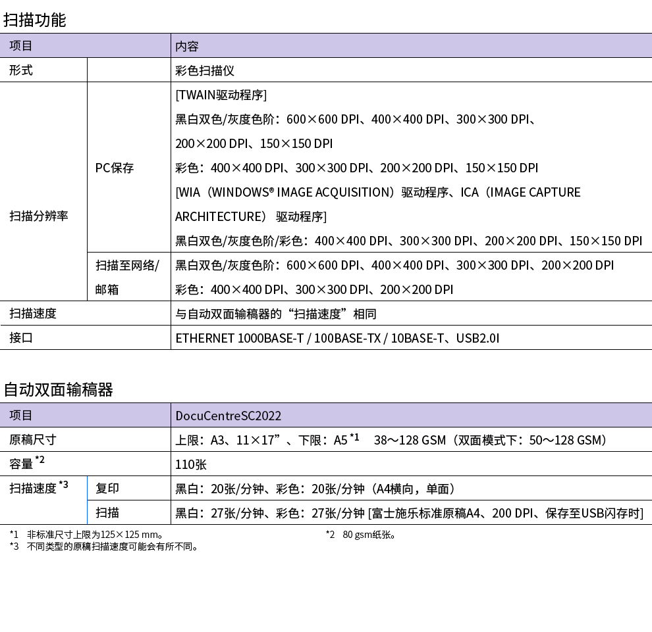Click the WIA (WINDOWS IMAGE ACQUISITION) line
This screenshot has height=632, width=652.
(378, 192)
